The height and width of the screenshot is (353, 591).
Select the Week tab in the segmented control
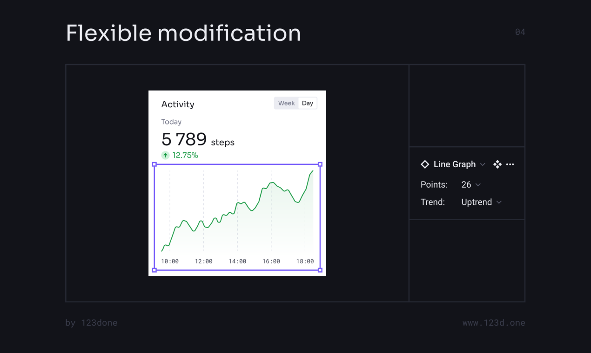tap(286, 103)
